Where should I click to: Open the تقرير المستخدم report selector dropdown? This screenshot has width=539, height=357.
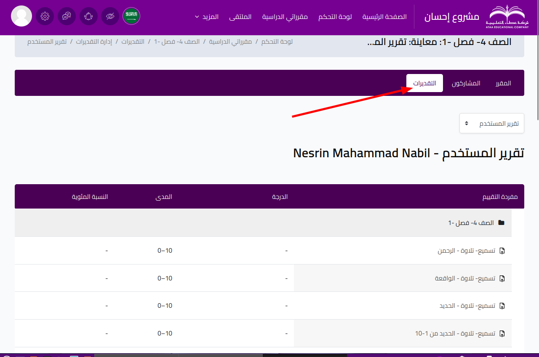[x=491, y=123]
